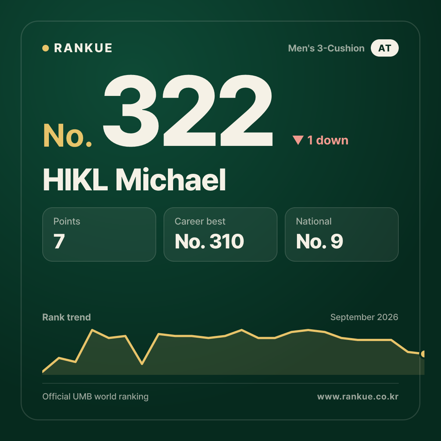Click the yellow No. prefix
The image size is (441, 441).
[x=68, y=135]
